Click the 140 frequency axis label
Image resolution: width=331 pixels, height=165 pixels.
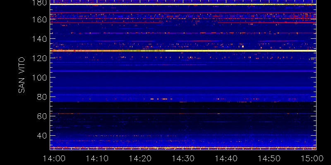(39, 39)
